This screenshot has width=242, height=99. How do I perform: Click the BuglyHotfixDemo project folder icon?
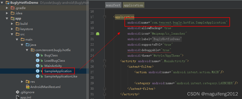[8, 3]
